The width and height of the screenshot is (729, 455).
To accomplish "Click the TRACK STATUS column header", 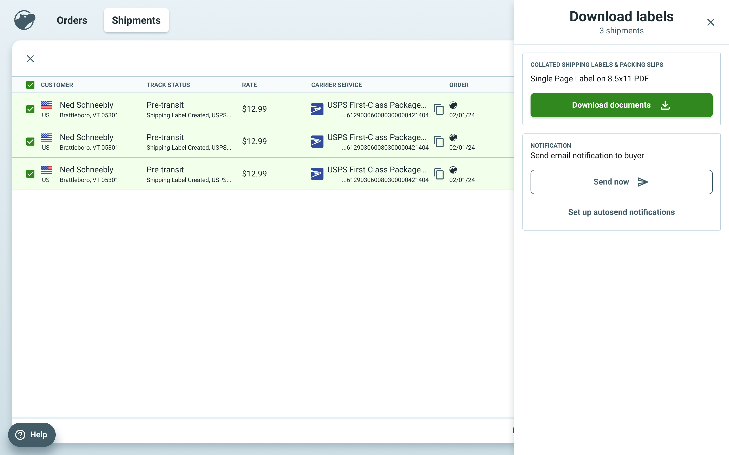I will pyautogui.click(x=168, y=85).
